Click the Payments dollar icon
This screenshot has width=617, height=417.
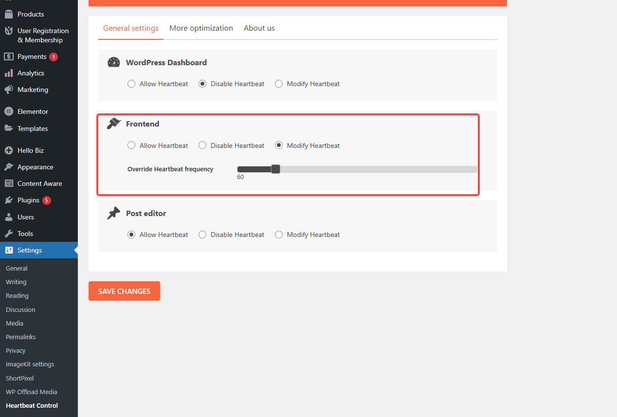tap(9, 56)
